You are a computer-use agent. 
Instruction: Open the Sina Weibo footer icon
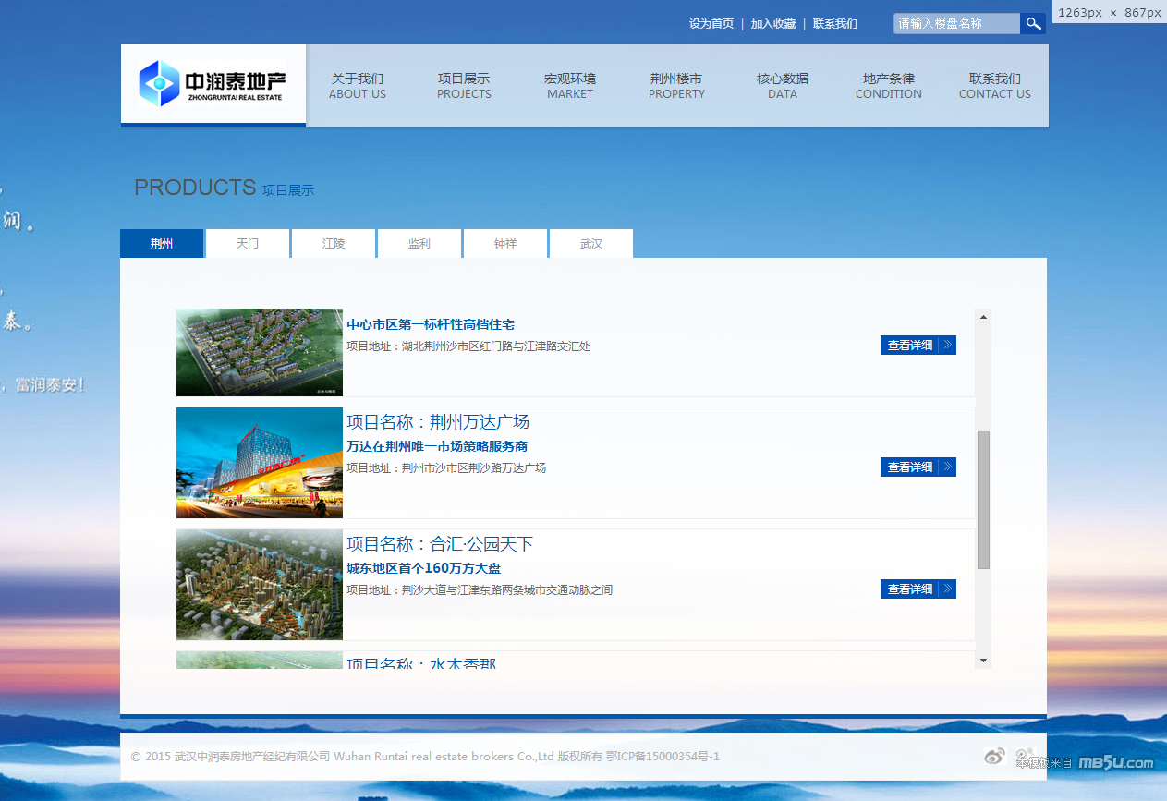(994, 757)
